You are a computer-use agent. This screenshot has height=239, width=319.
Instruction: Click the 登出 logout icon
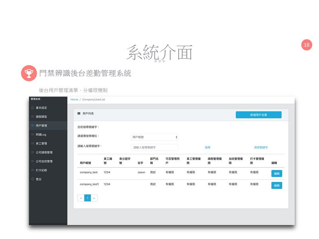point(33,179)
